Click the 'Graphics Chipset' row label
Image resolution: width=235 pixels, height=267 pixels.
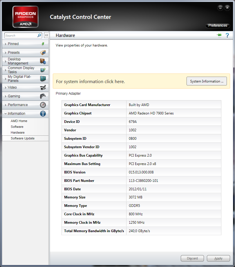click(78, 113)
